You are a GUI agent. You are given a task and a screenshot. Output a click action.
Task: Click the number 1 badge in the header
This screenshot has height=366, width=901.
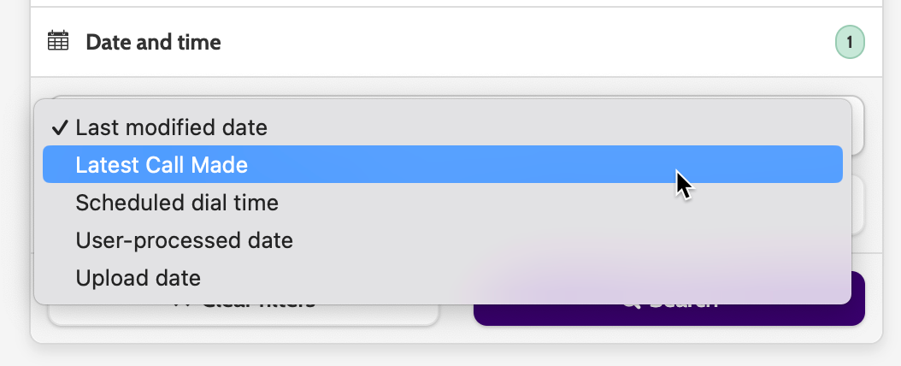pyautogui.click(x=849, y=42)
